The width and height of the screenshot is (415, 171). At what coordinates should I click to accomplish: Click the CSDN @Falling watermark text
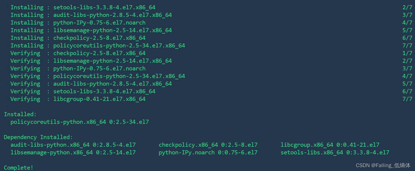383,165
